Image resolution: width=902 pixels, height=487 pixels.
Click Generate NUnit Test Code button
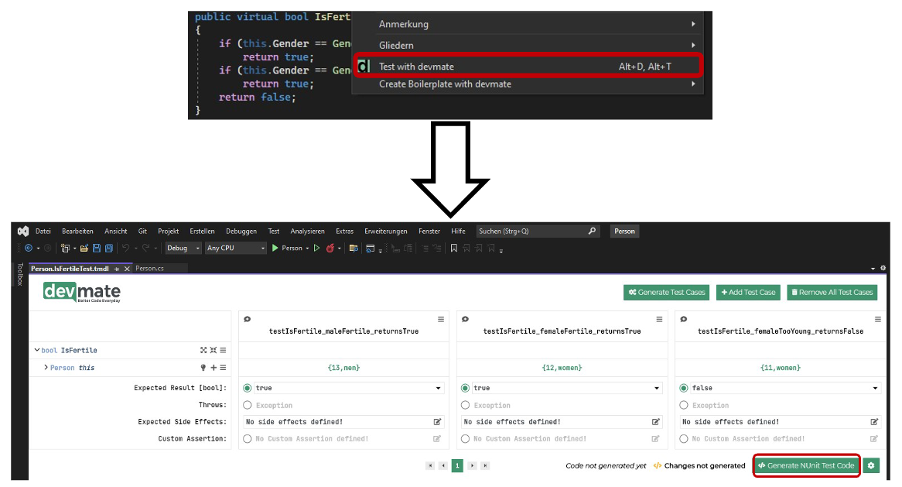(807, 465)
